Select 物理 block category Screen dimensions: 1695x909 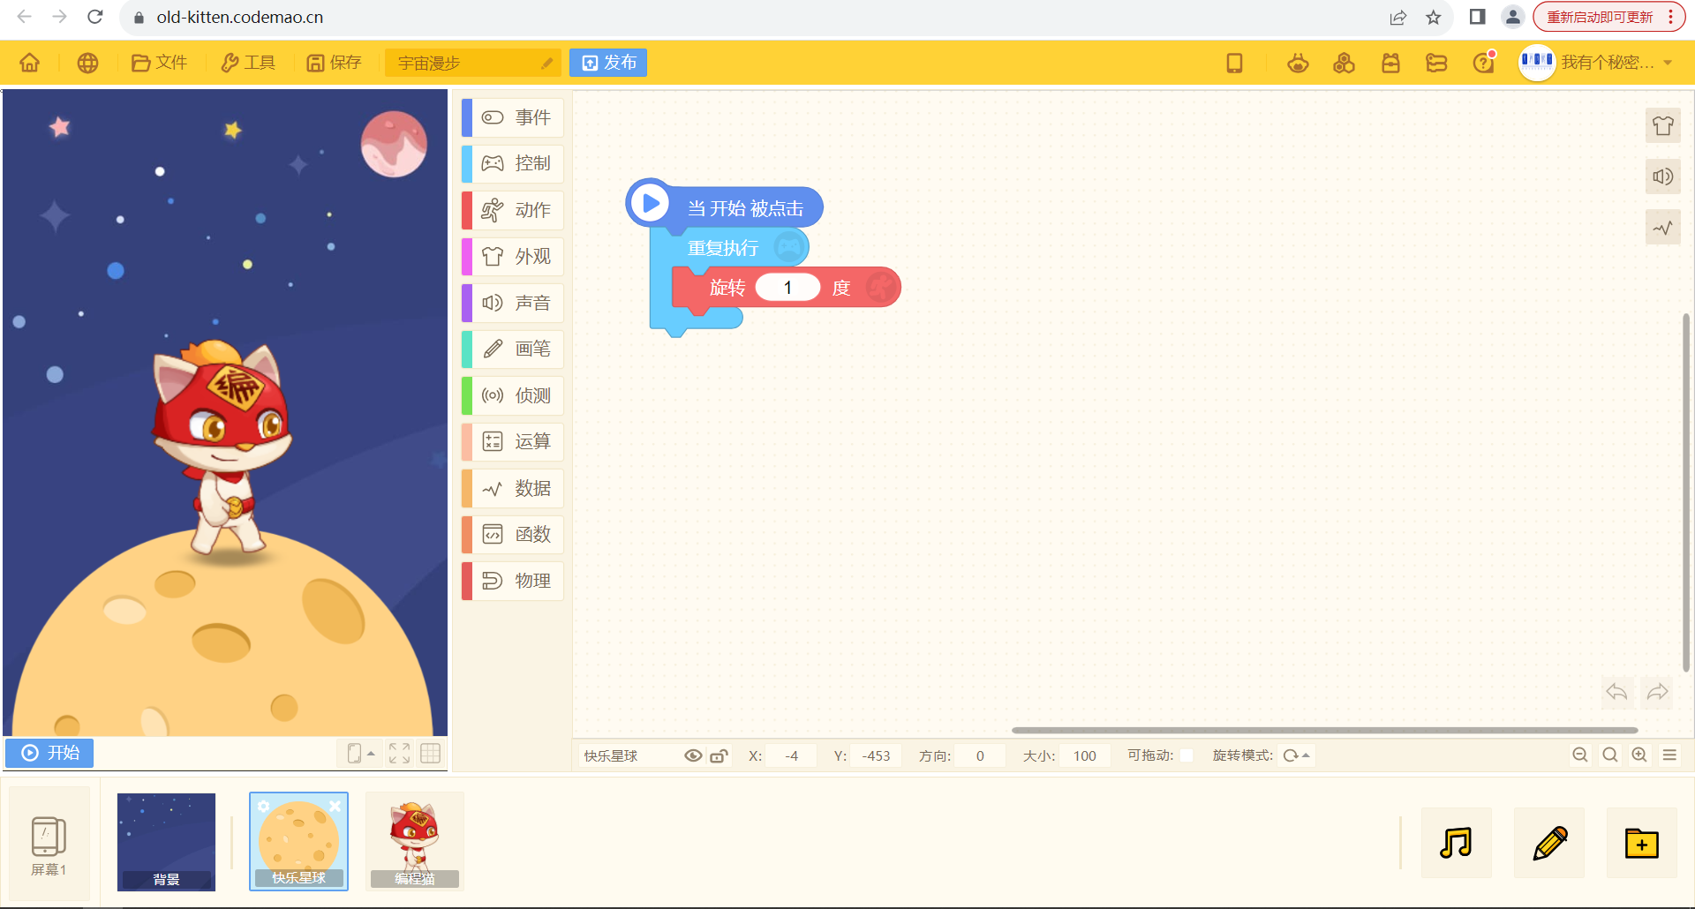[512, 581]
